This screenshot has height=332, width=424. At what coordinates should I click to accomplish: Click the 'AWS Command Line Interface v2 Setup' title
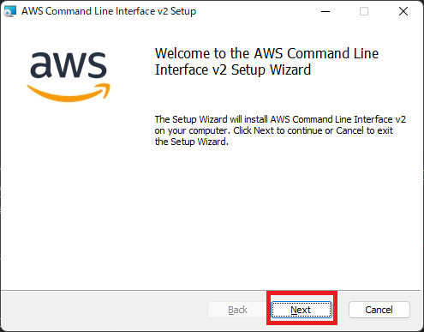tap(109, 11)
